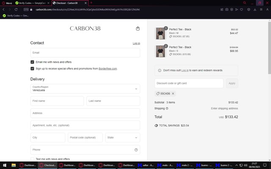
Task: Open a new tab with the plus button
Action: coord(91,3)
